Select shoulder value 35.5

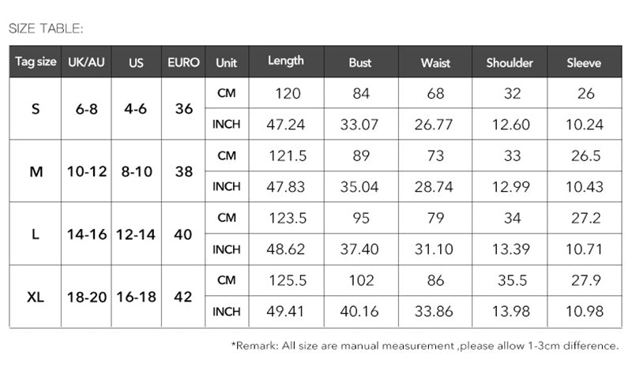[x=512, y=280]
